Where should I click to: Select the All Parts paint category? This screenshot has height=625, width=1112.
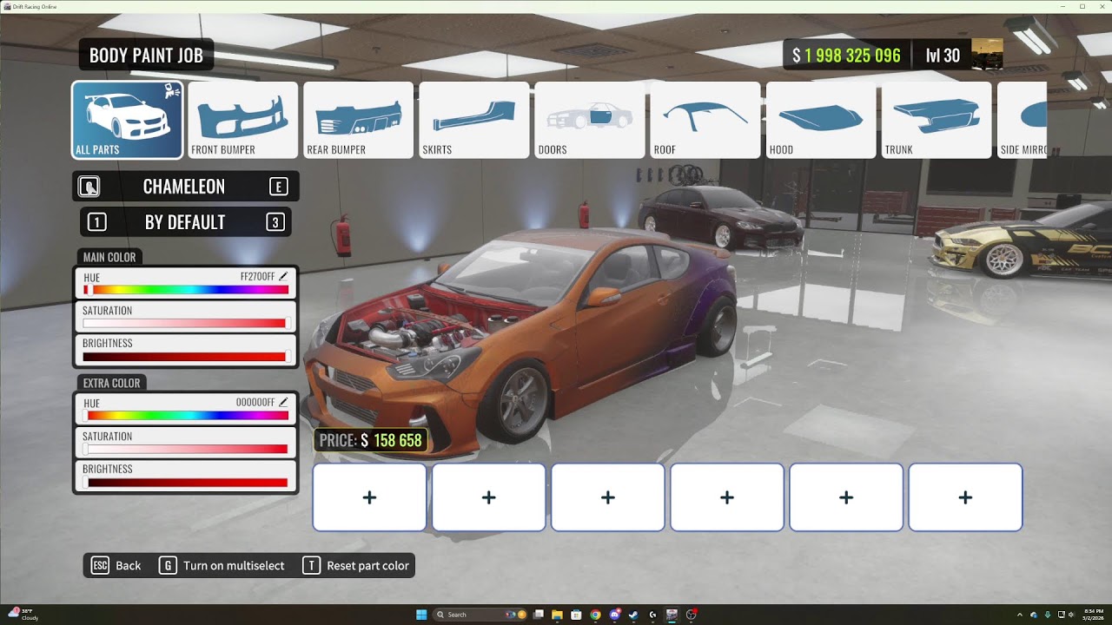point(127,120)
